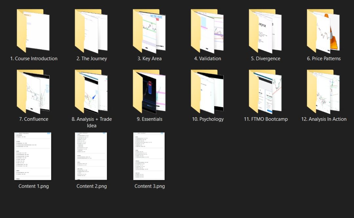
Task: Click the folder named 2. The Journey
Action: tap(91, 31)
